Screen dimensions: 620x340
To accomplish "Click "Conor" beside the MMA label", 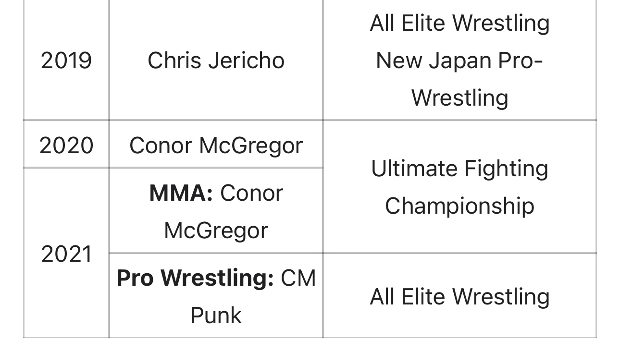I will (251, 193).
